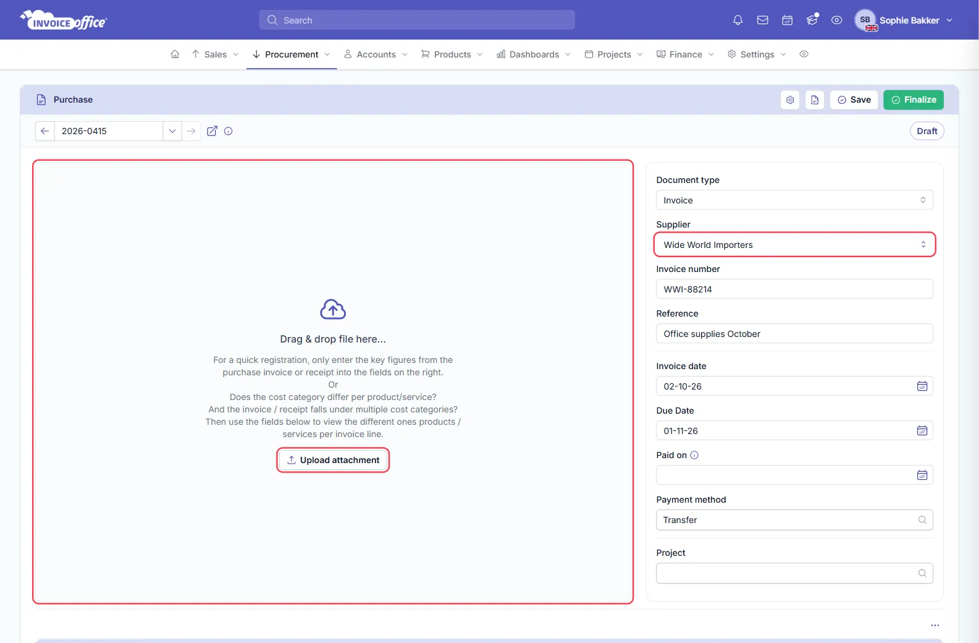Image resolution: width=979 pixels, height=643 pixels.
Task: Expand the purchase number dropdown chevron
Action: coord(172,131)
